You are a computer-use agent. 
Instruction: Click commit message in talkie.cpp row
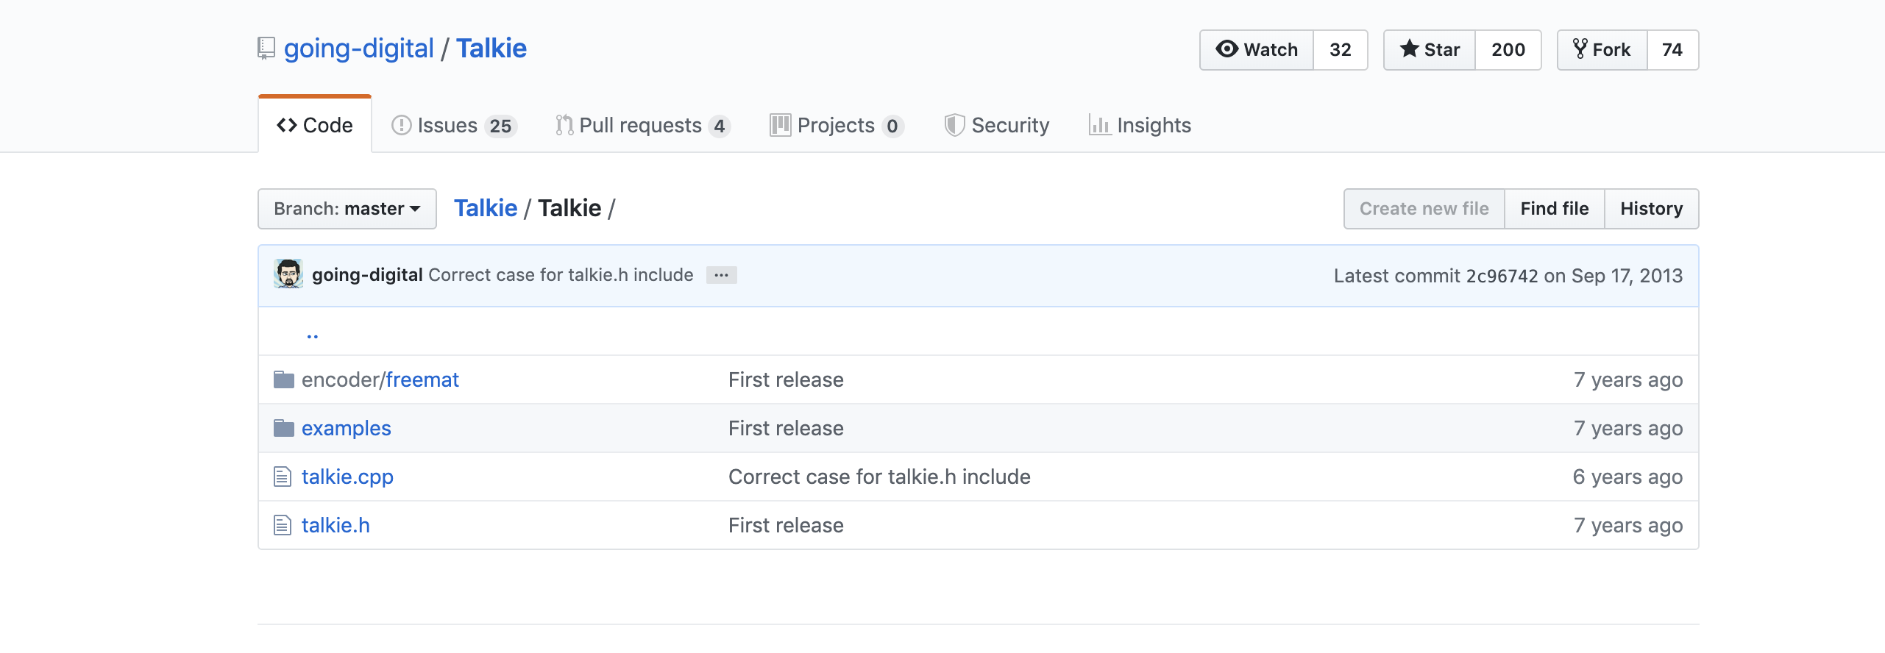pos(879,477)
